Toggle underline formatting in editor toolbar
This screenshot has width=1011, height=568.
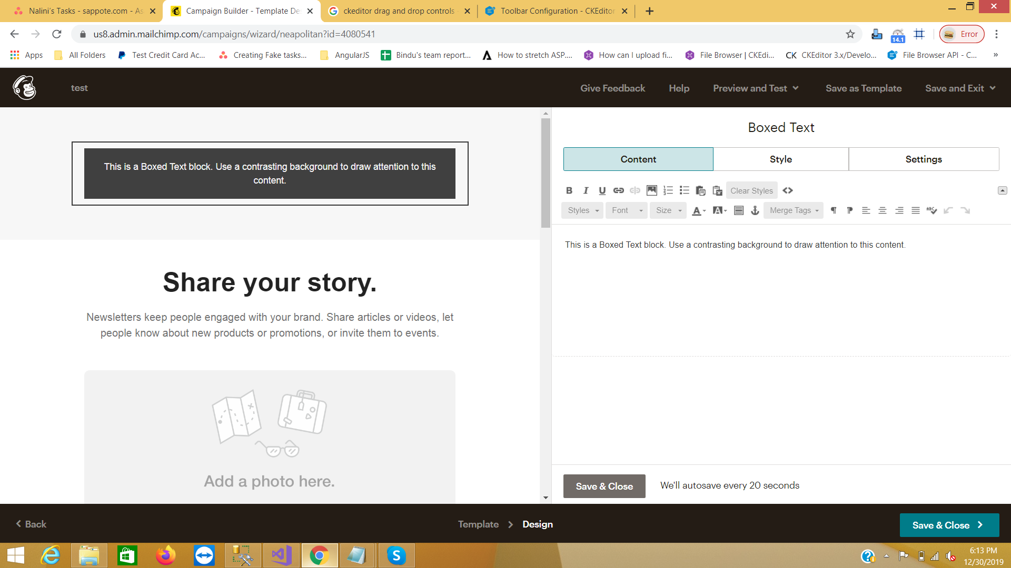(x=602, y=190)
